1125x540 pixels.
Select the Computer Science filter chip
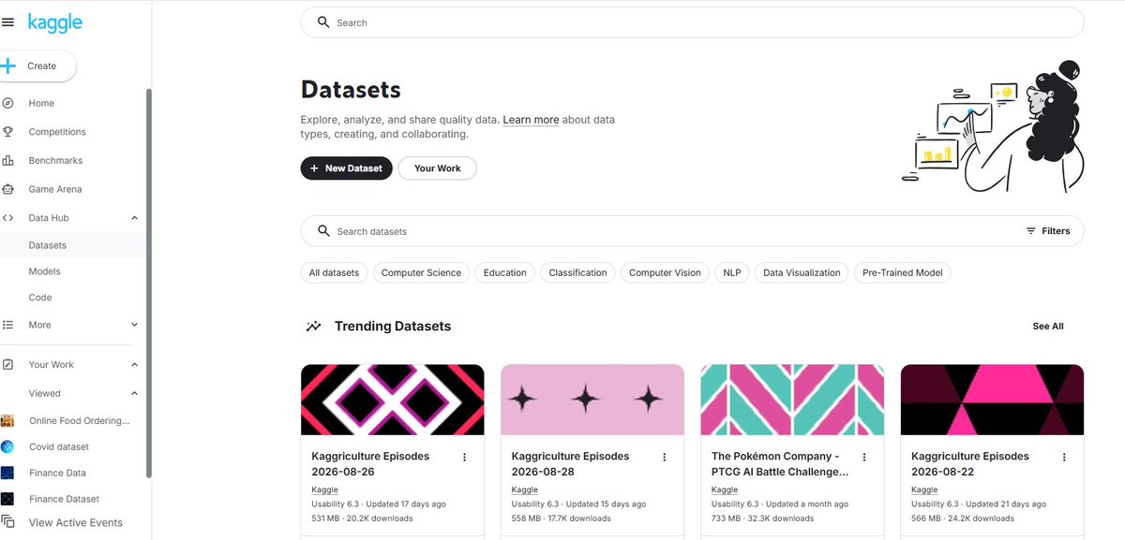[x=422, y=273]
